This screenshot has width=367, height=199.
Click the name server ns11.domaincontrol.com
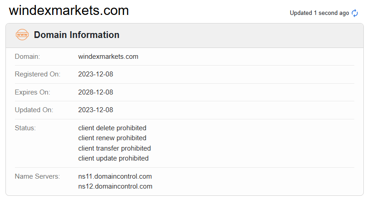point(115,176)
